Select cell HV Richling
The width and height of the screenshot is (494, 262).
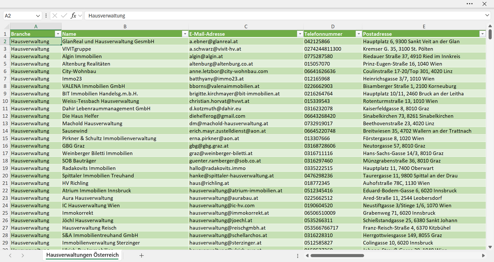(125, 183)
